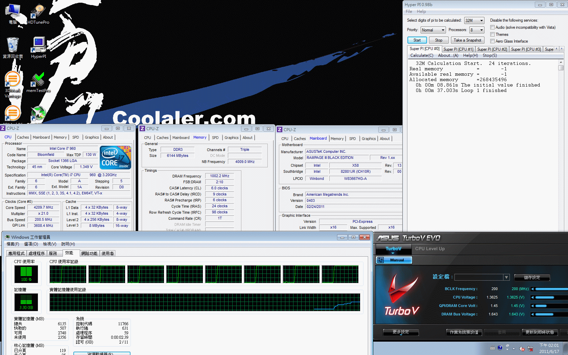Open the Priority Normal dropdown
Image resolution: width=568 pixels, height=355 pixels.
click(x=433, y=30)
